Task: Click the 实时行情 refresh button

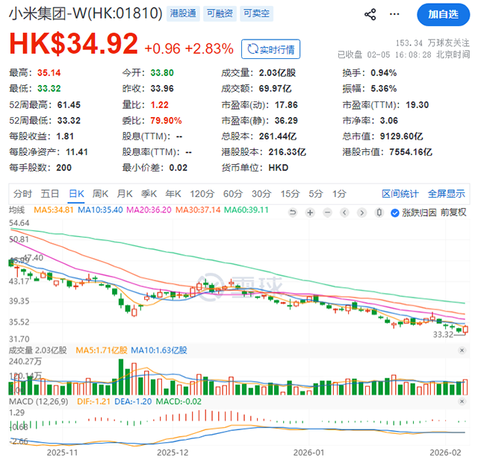Action: (273, 50)
